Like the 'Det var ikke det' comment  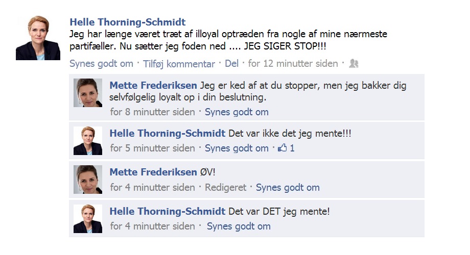pos(237,148)
